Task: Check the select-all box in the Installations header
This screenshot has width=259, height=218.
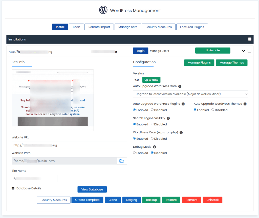Action: pos(250,39)
